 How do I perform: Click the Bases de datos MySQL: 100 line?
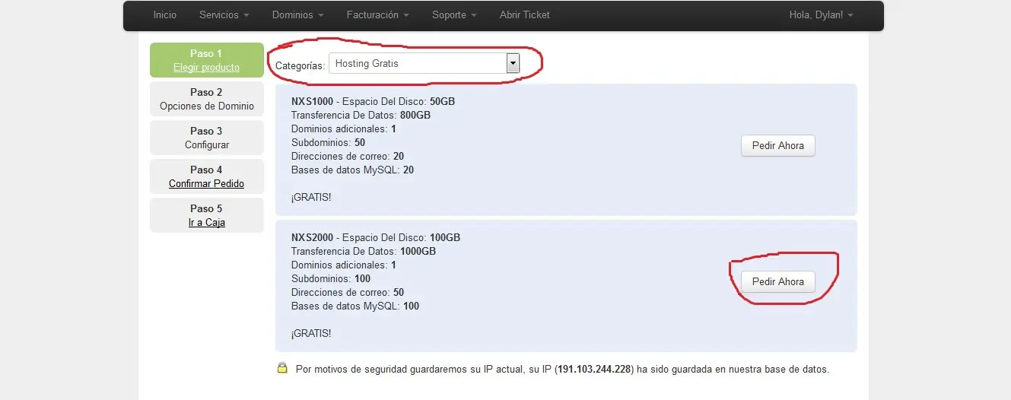[355, 306]
